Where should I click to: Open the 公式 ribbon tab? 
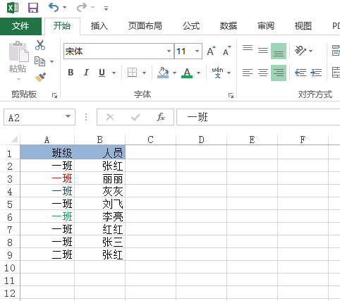click(191, 26)
